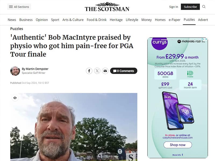
Task: Expand More info in the ad
Action: click(x=178, y=155)
